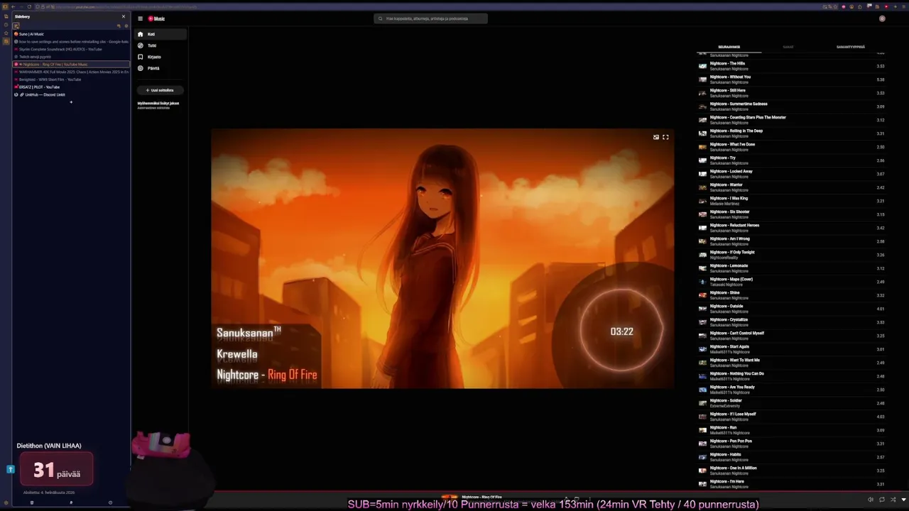The width and height of the screenshot is (909, 511).
Task: Focus the song search field
Action: click(431, 18)
